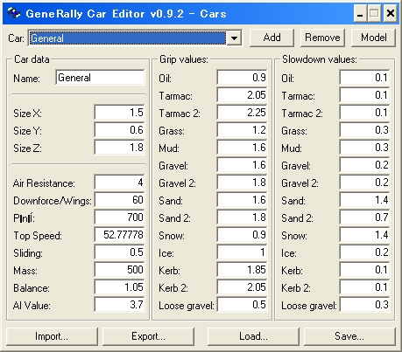Select the Tarmac 2 grip value field
This screenshot has height=352, width=402.
242,113
